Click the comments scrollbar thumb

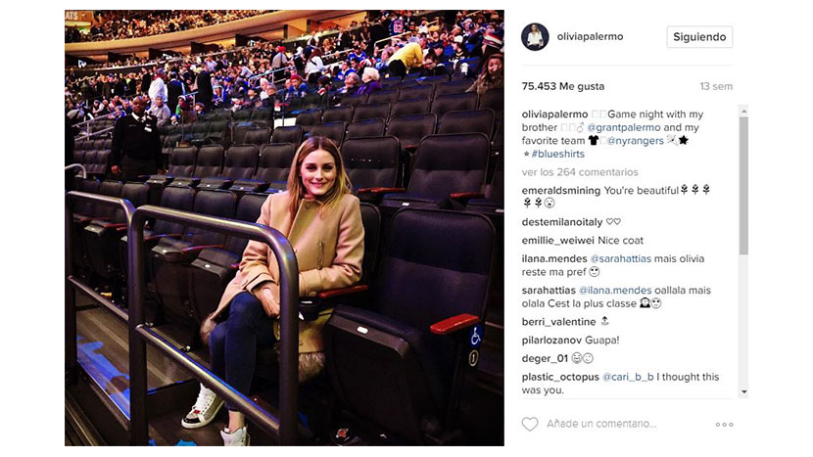coord(744,186)
